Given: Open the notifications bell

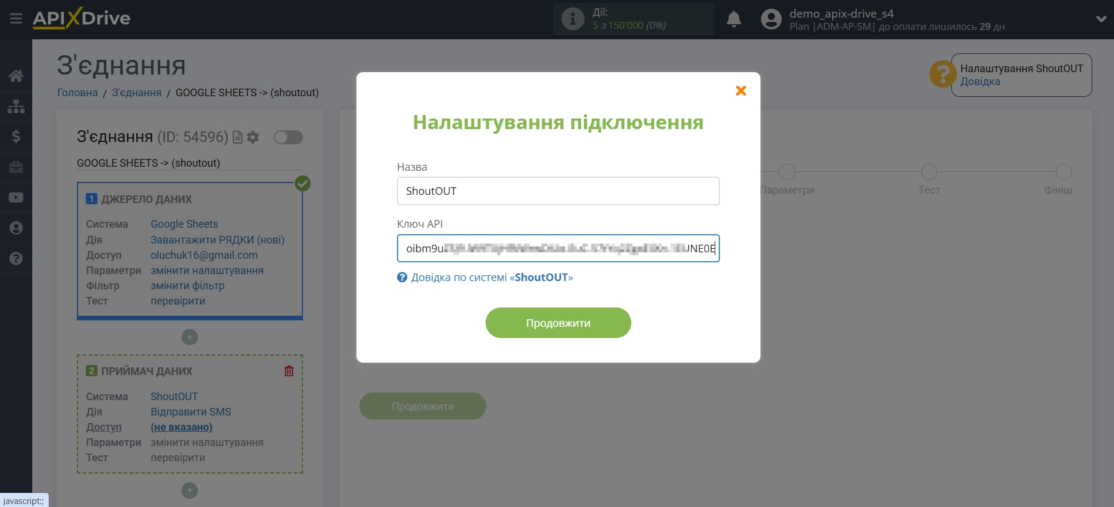Looking at the screenshot, I should pyautogui.click(x=733, y=19).
